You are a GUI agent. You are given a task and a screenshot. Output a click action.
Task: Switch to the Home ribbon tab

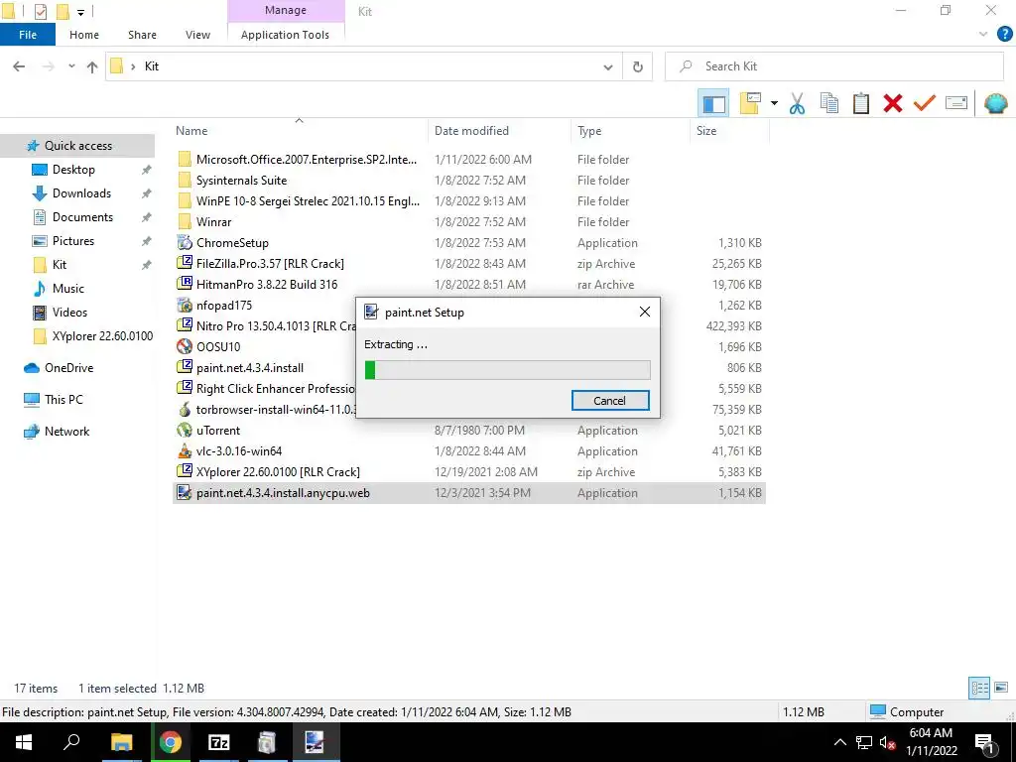click(84, 35)
